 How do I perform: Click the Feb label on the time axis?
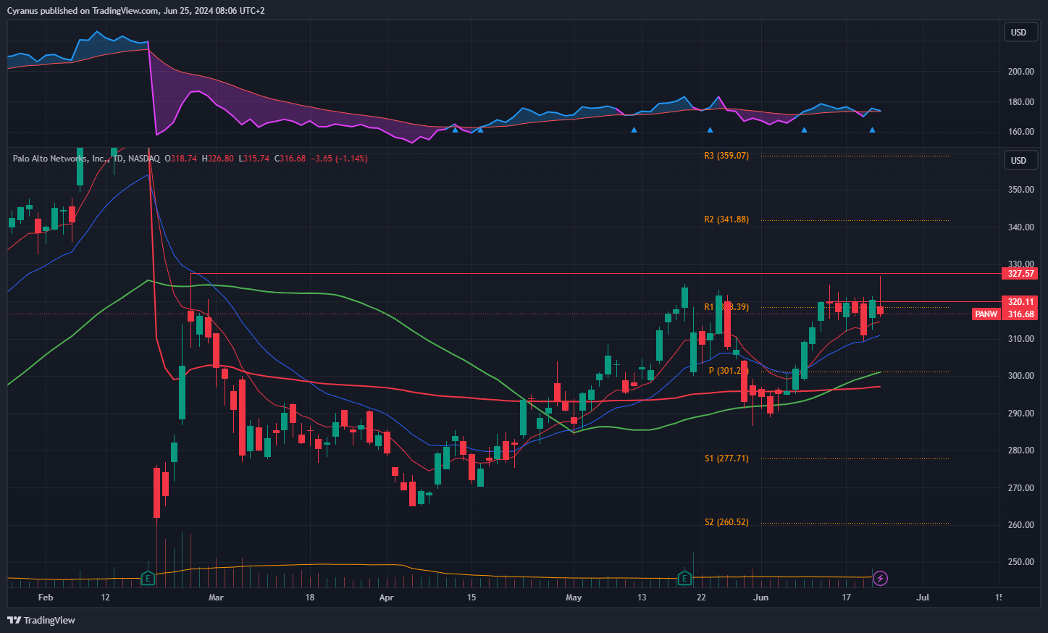click(46, 598)
